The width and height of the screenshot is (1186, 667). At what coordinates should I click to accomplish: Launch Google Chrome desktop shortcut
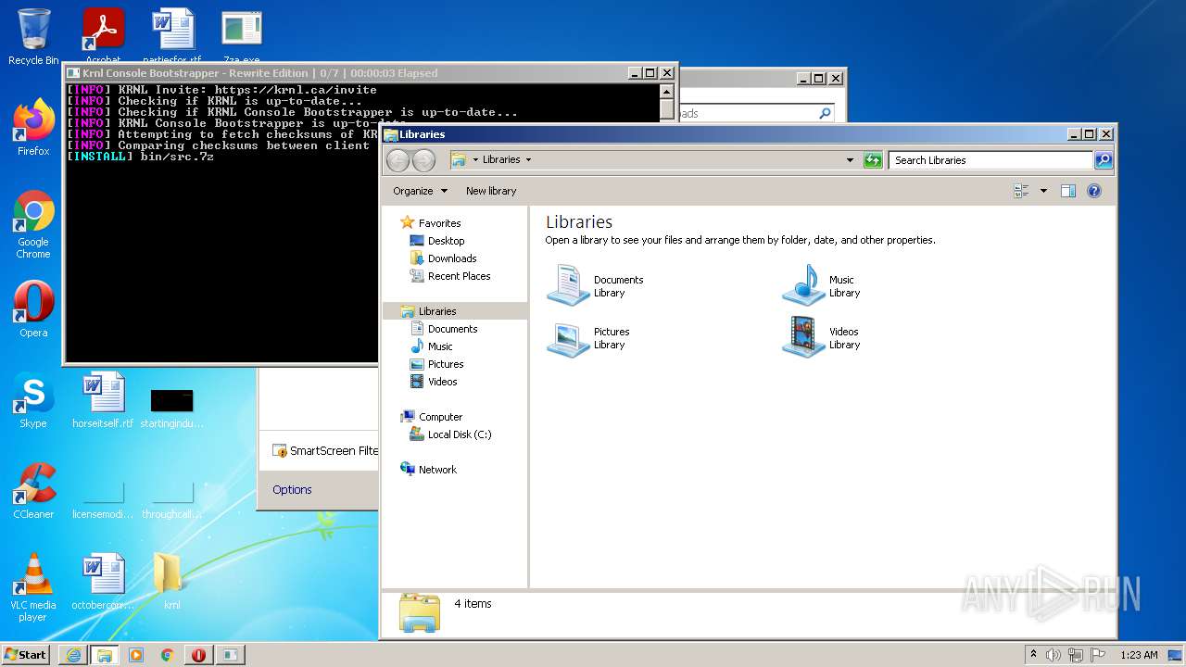pyautogui.click(x=33, y=224)
